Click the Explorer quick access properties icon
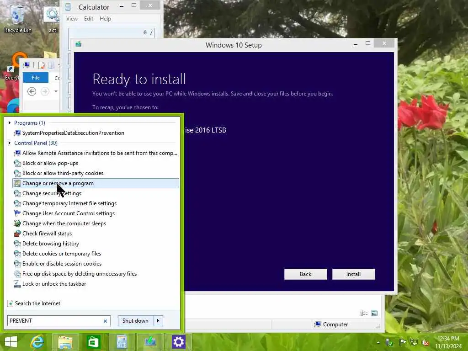The width and height of the screenshot is (468, 351). [x=42, y=65]
